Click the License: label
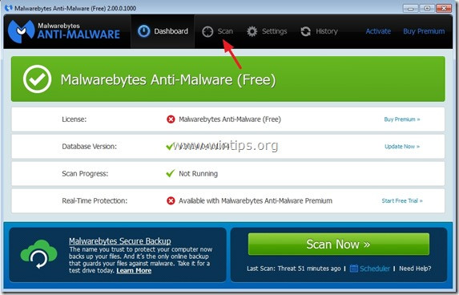The width and height of the screenshot is (459, 295). (x=74, y=119)
